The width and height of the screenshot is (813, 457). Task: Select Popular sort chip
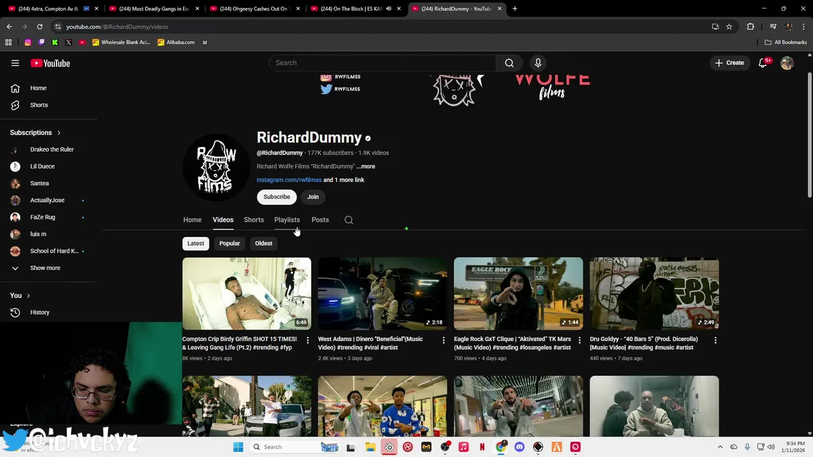click(229, 243)
